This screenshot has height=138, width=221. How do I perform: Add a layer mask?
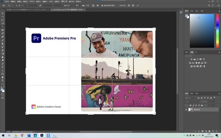point(202,131)
